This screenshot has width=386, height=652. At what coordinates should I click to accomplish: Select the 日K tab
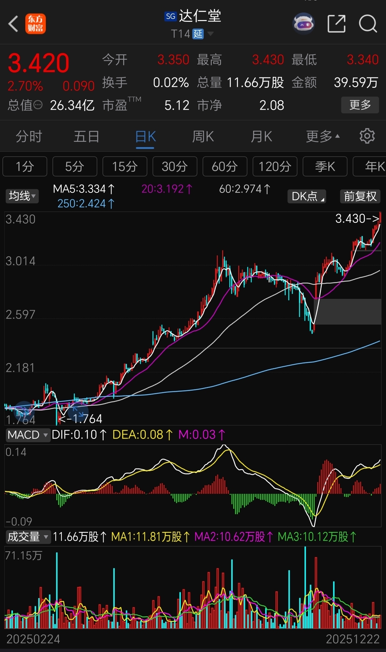(x=145, y=136)
